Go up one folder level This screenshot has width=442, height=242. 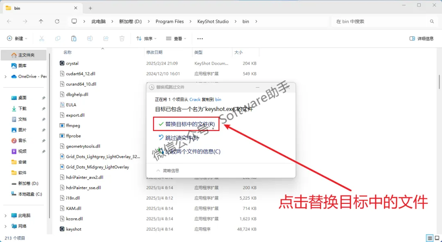point(41,21)
